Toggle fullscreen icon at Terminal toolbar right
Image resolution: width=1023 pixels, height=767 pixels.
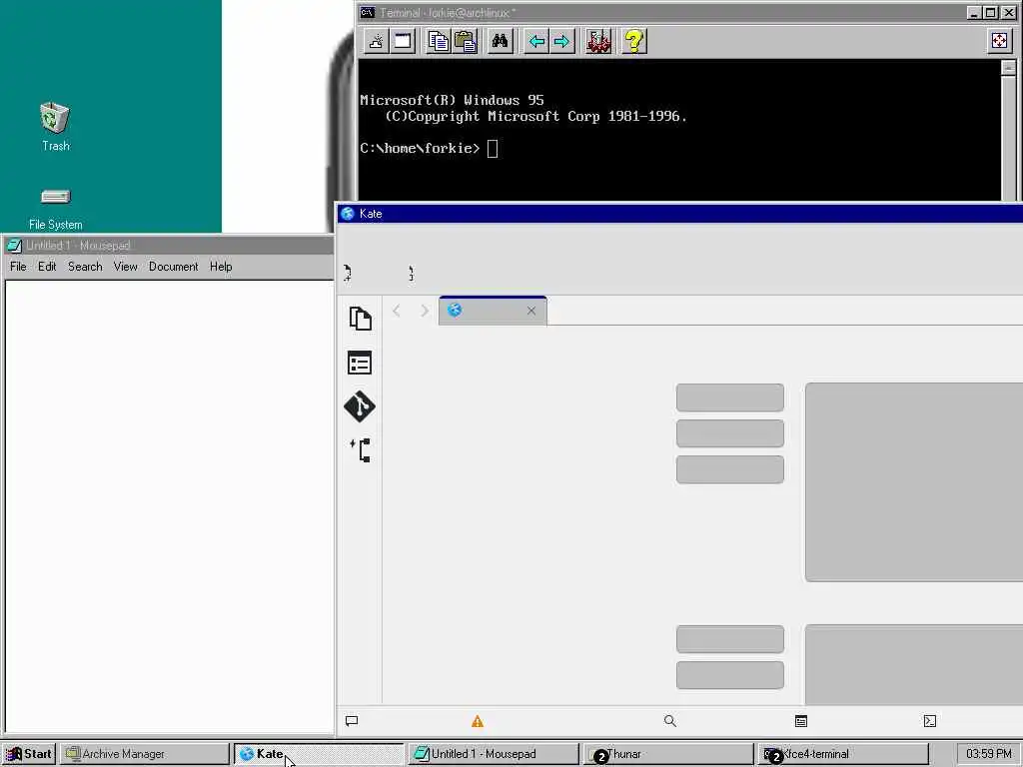[999, 41]
